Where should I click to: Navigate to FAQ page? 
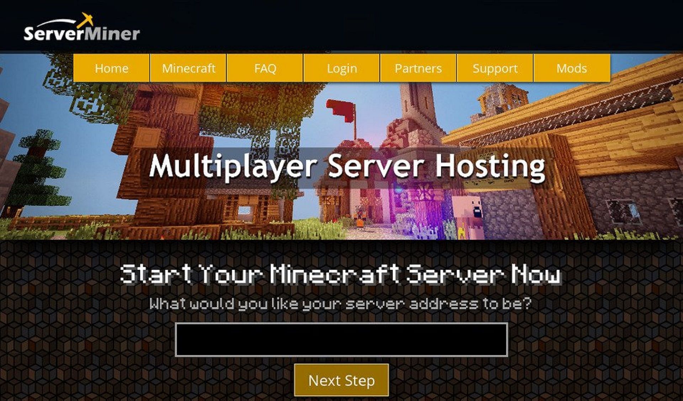point(265,66)
